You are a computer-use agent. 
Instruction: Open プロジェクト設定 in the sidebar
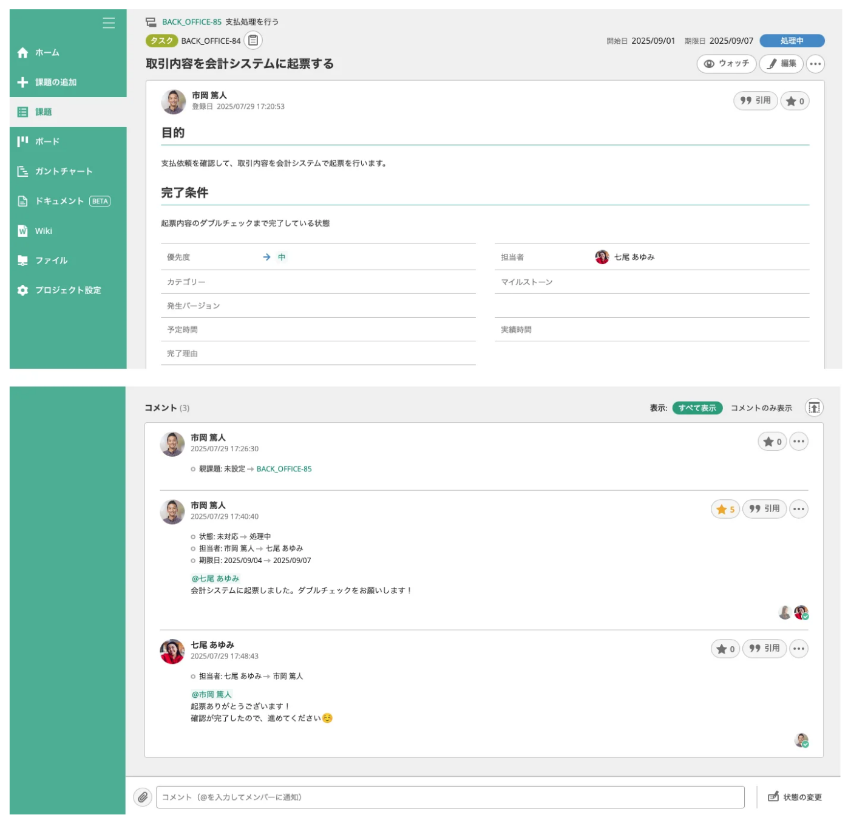click(68, 290)
